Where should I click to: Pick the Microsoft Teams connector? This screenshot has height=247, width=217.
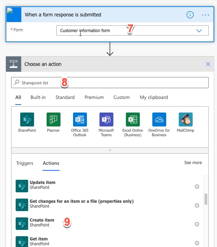point(106,119)
